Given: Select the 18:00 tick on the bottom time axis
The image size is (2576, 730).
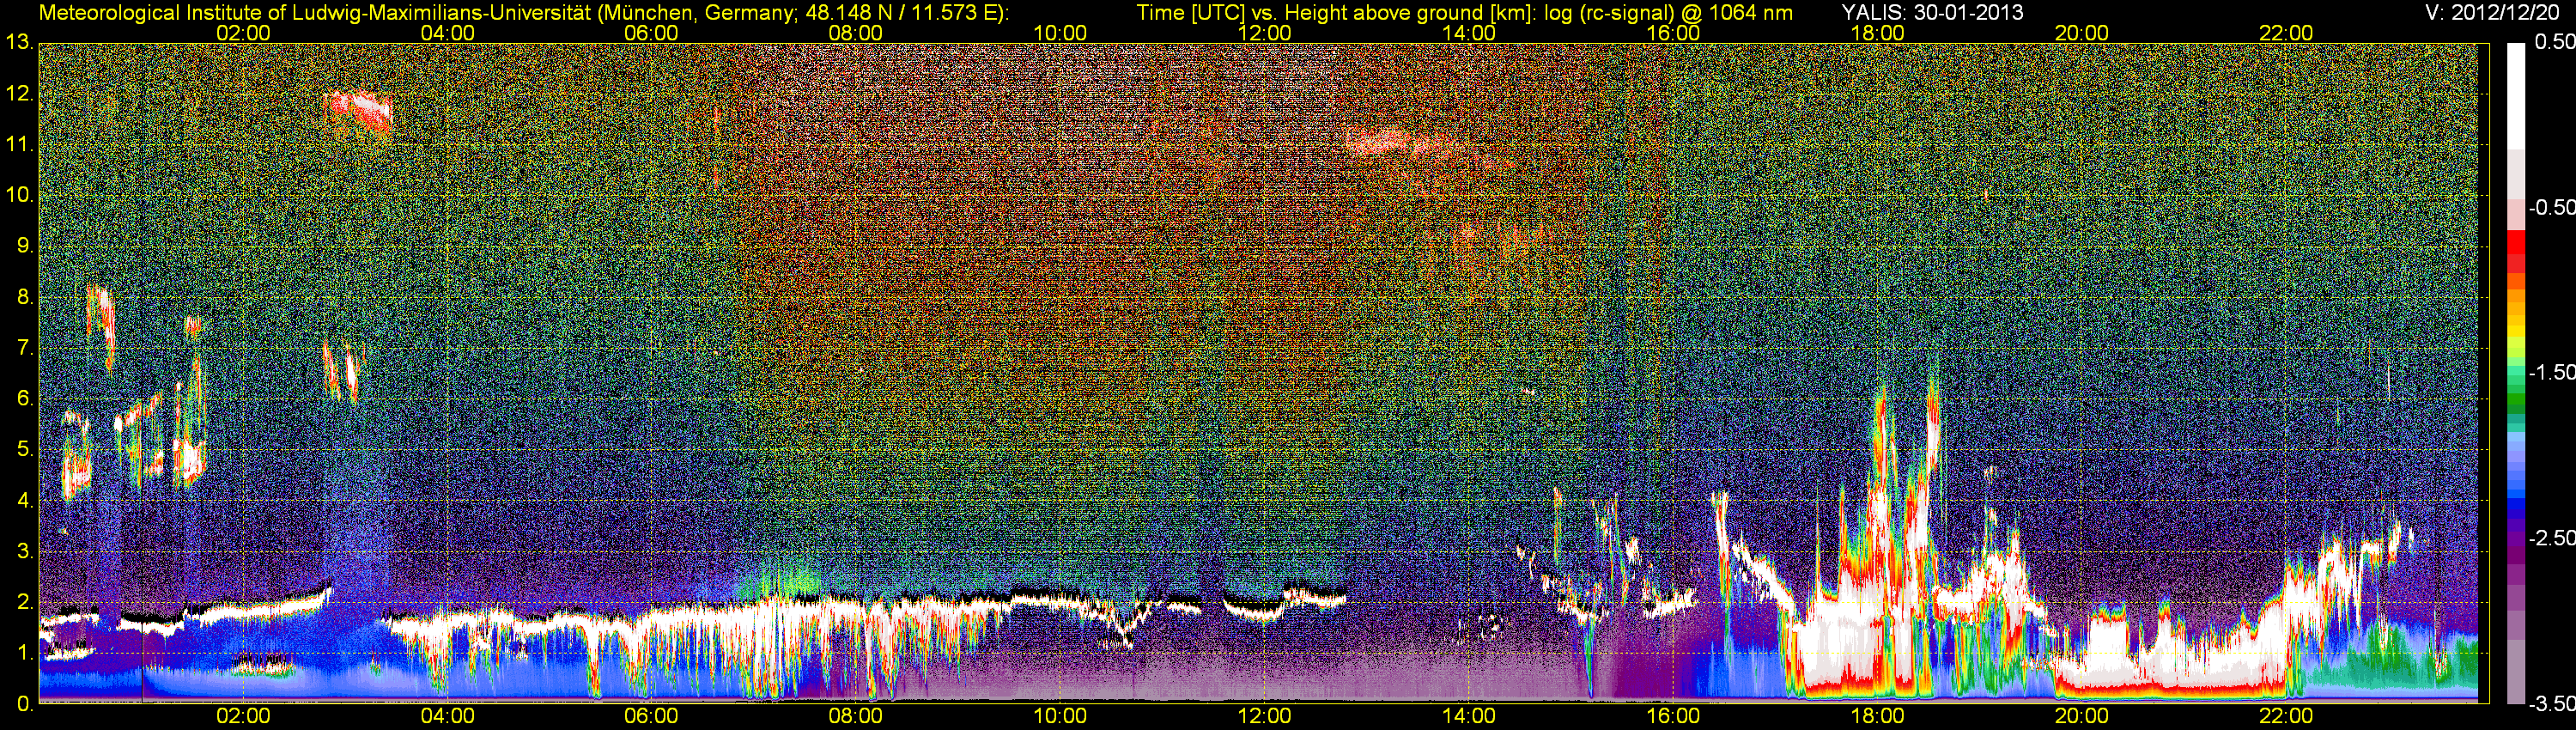Looking at the screenshot, I should pyautogui.click(x=1877, y=716).
